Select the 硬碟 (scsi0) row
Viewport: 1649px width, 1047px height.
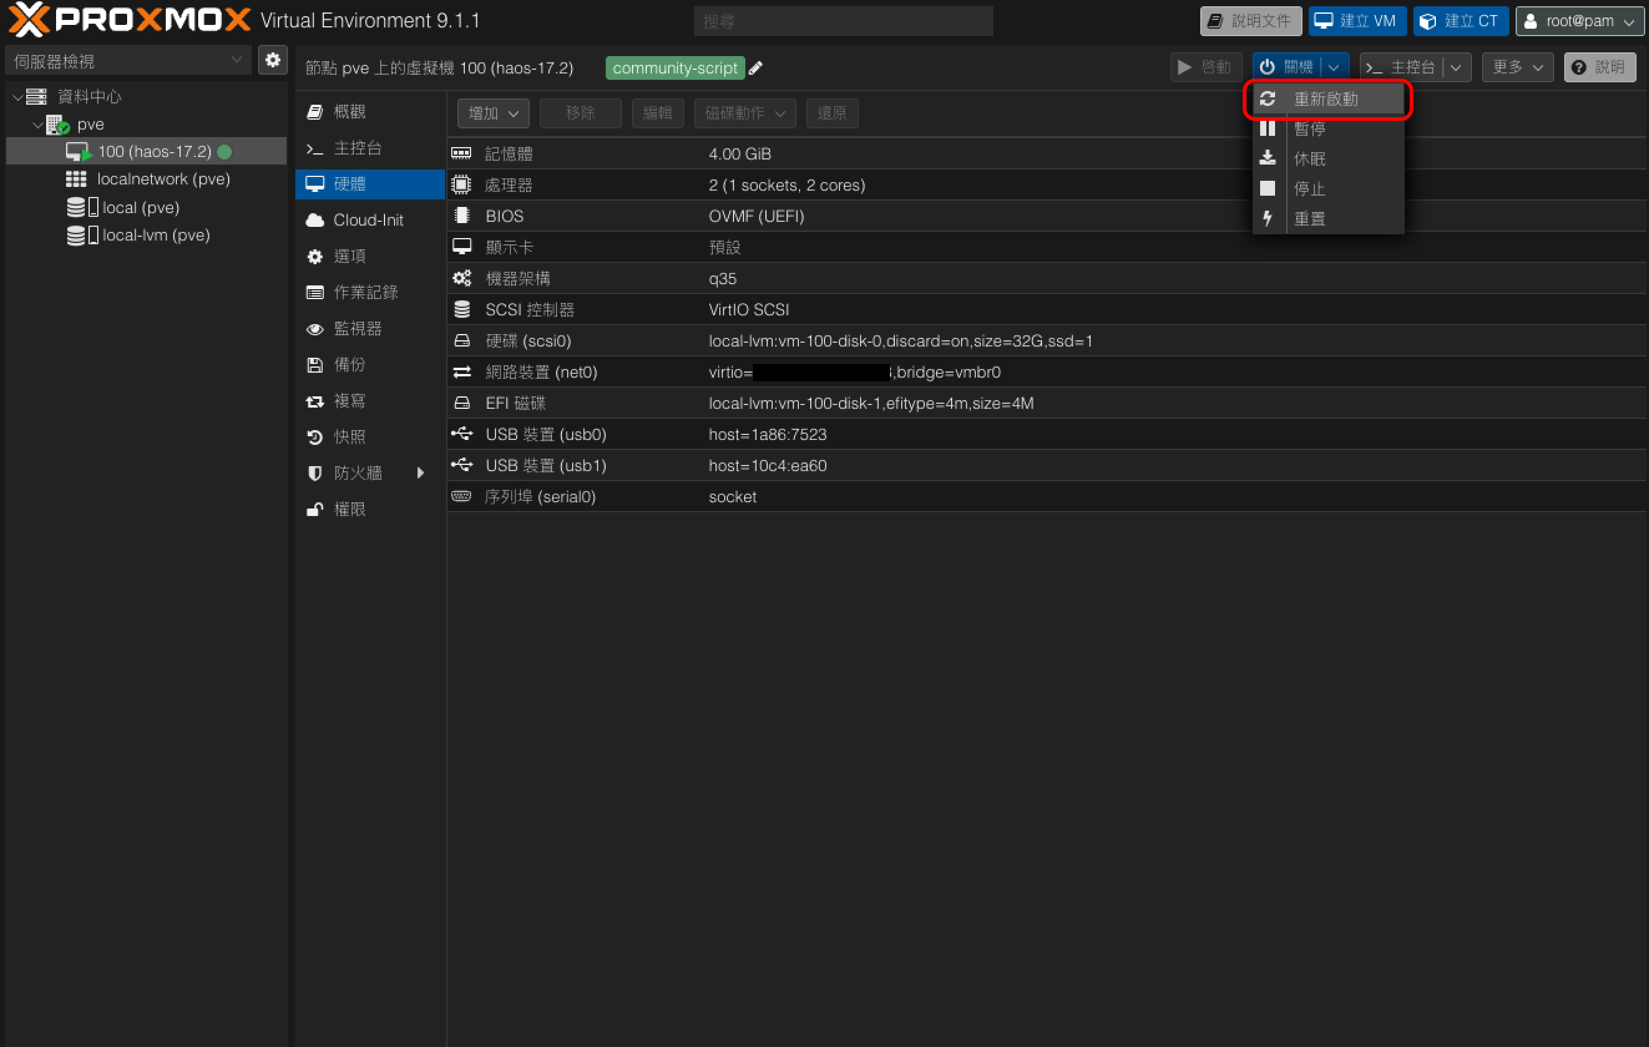click(1046, 341)
